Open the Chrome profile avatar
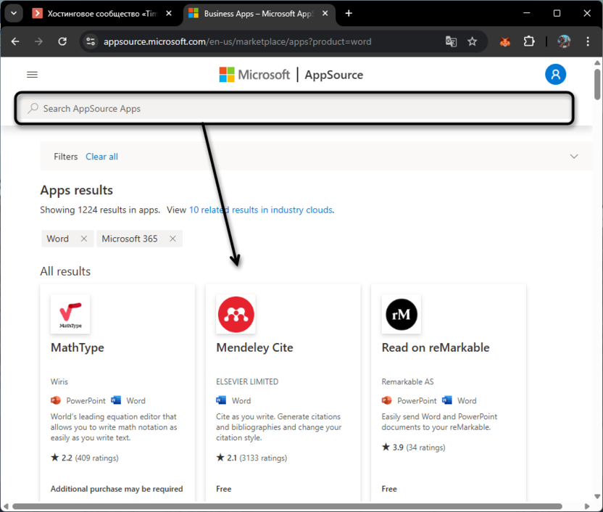The width and height of the screenshot is (603, 512). coord(564,41)
